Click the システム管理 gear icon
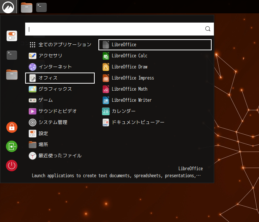Image resolution: width=259 pixels, height=222 pixels. [x=33, y=122]
